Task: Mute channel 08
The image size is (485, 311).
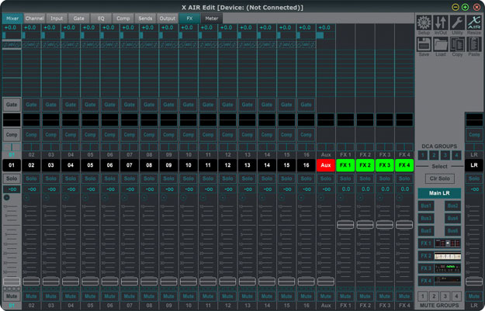Action: [x=149, y=296]
